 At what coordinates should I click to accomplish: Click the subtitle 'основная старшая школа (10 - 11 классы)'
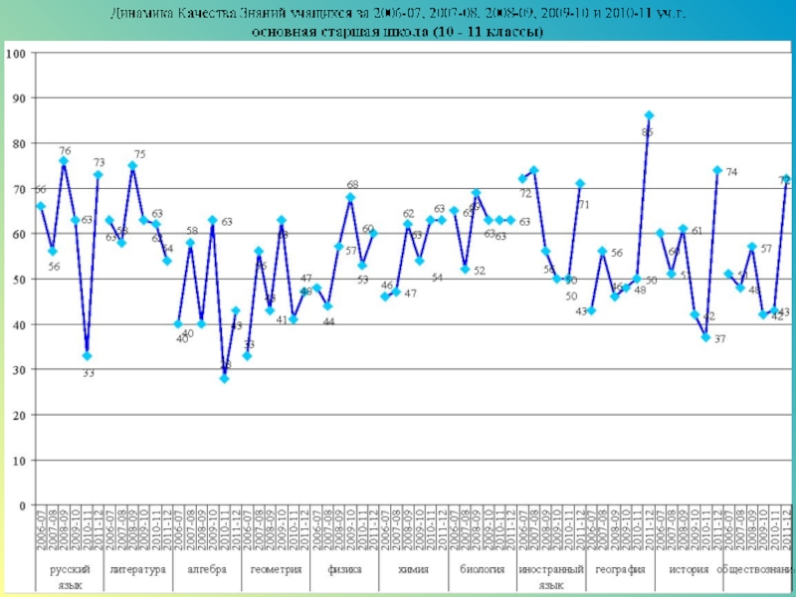coord(397,32)
